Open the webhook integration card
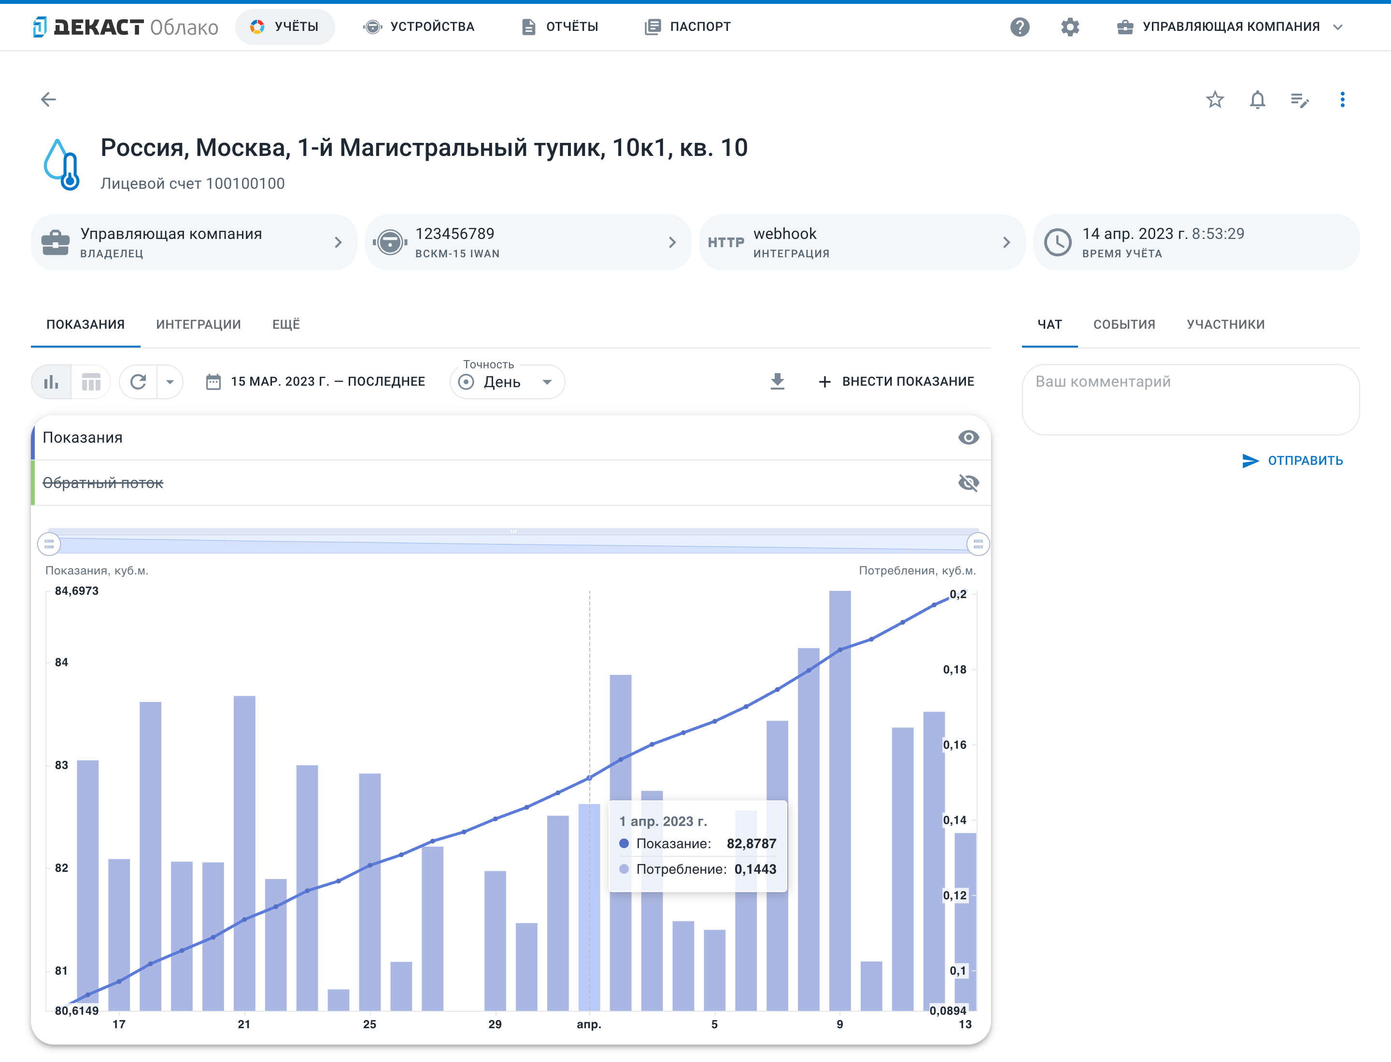The width and height of the screenshot is (1391, 1062). (x=862, y=242)
